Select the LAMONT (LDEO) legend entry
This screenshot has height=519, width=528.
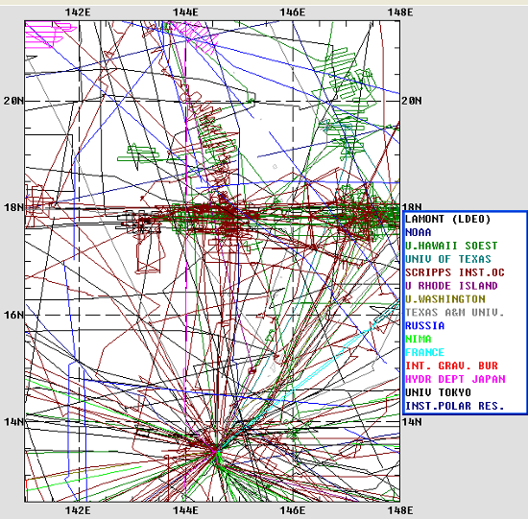(448, 220)
